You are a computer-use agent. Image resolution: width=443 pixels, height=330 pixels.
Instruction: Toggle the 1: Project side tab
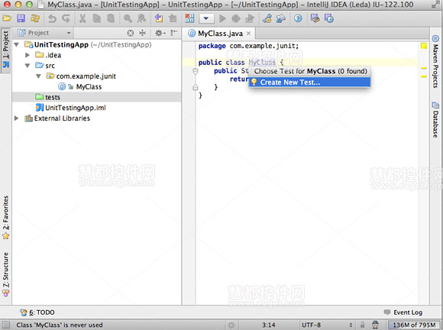coord(5,50)
